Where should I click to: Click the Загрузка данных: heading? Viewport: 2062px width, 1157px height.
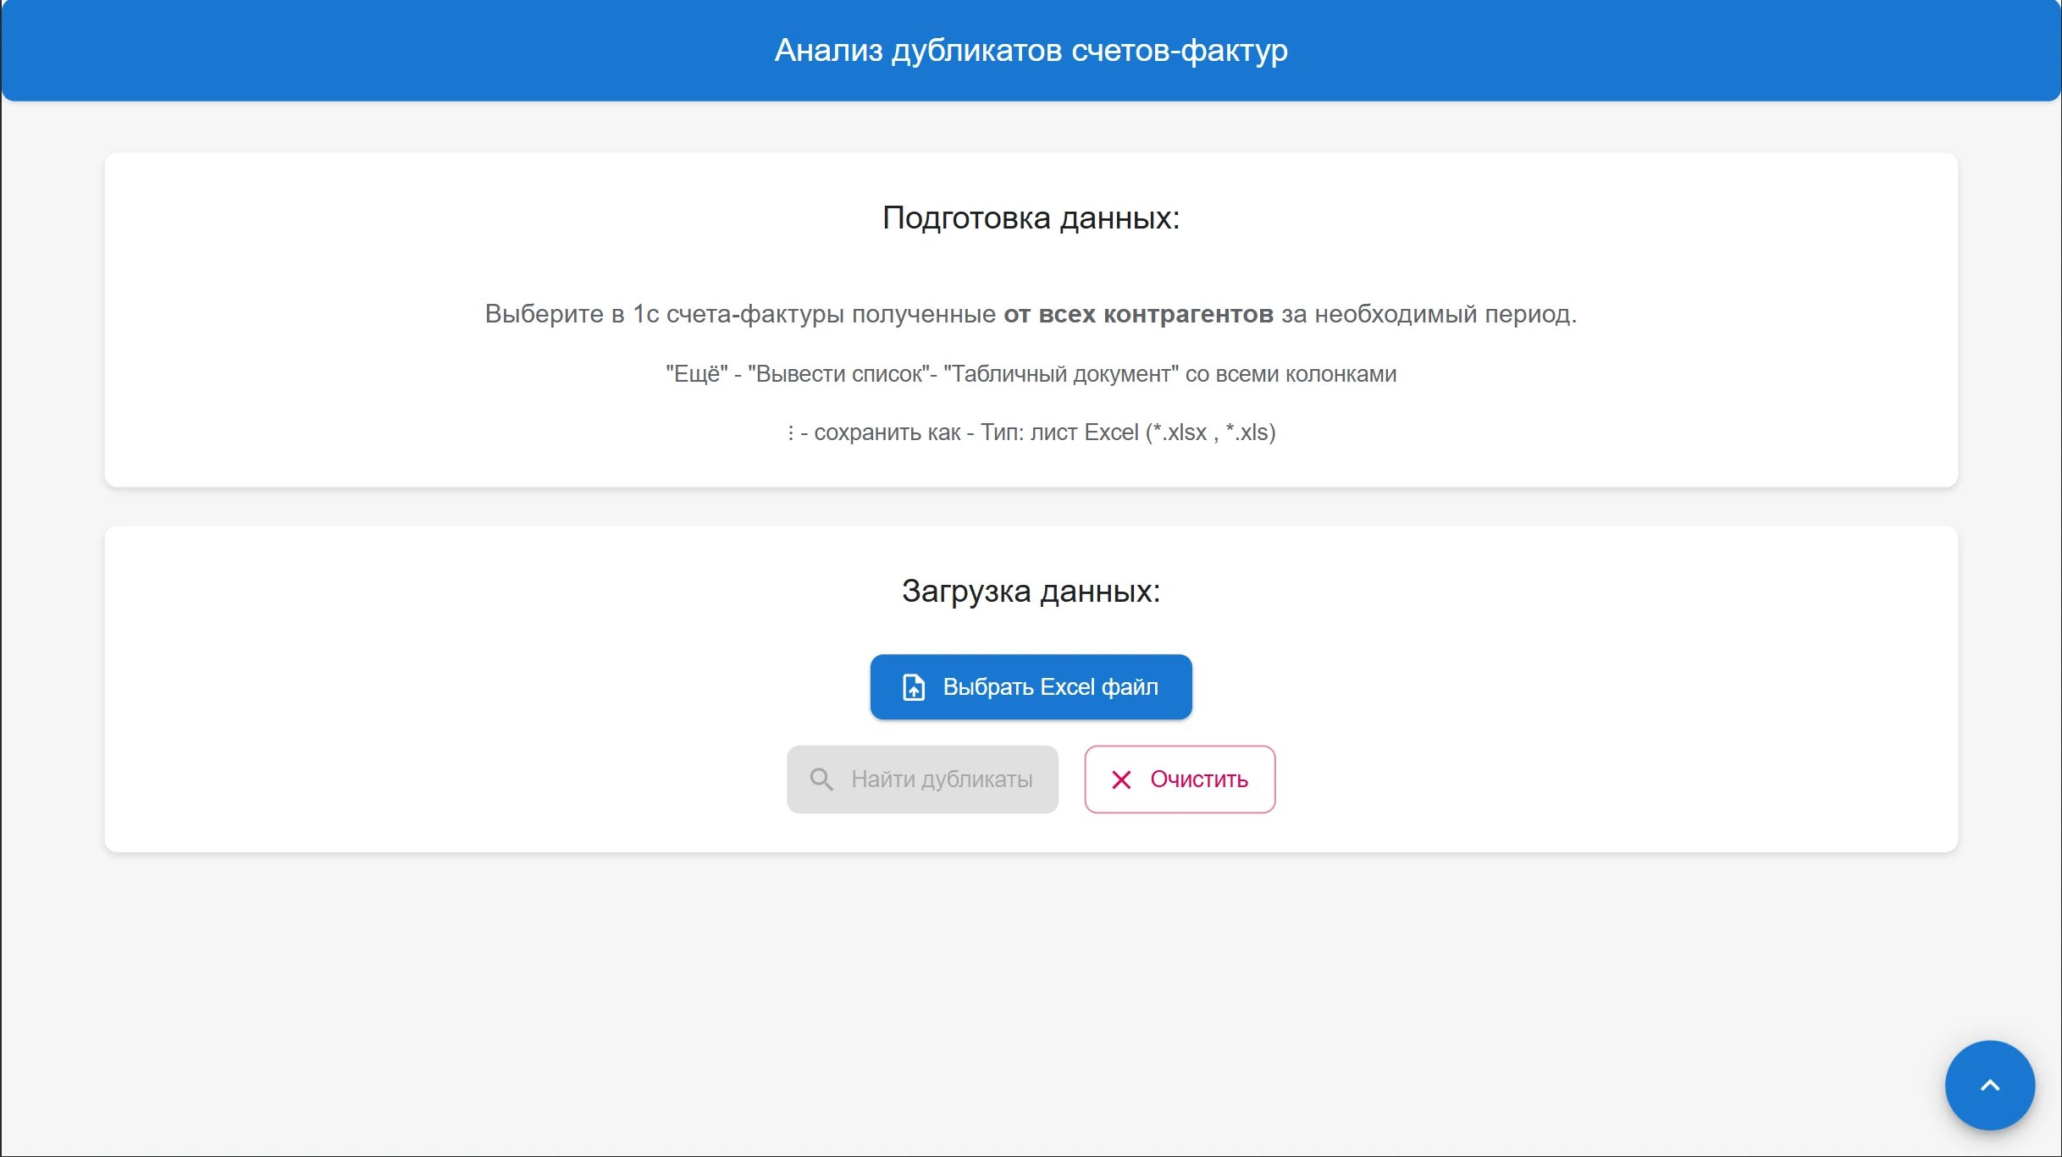coord(1031,591)
